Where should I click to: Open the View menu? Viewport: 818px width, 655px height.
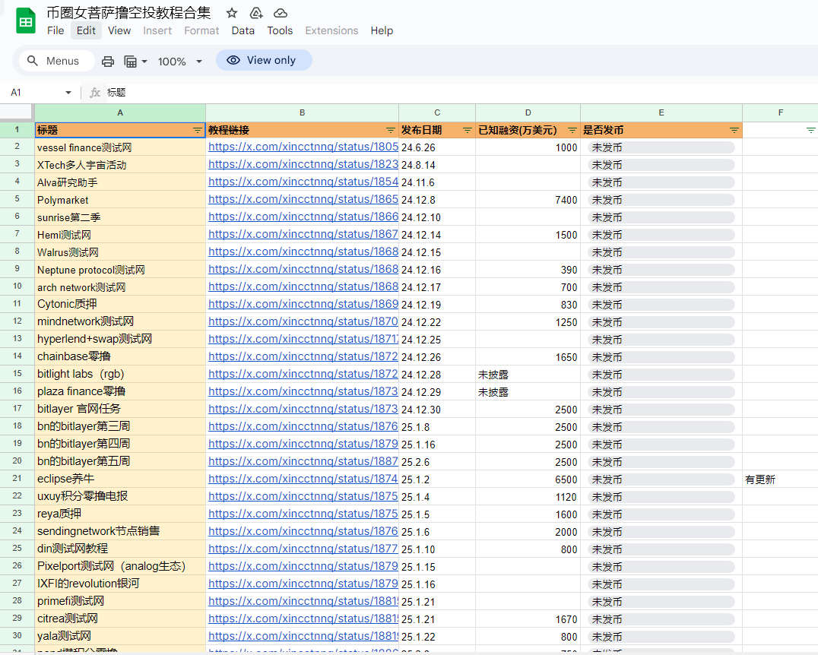click(x=119, y=30)
